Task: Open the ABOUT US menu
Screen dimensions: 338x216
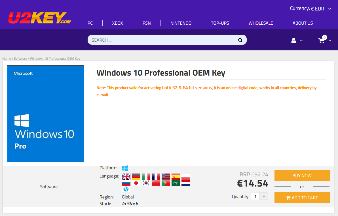Action: (303, 23)
